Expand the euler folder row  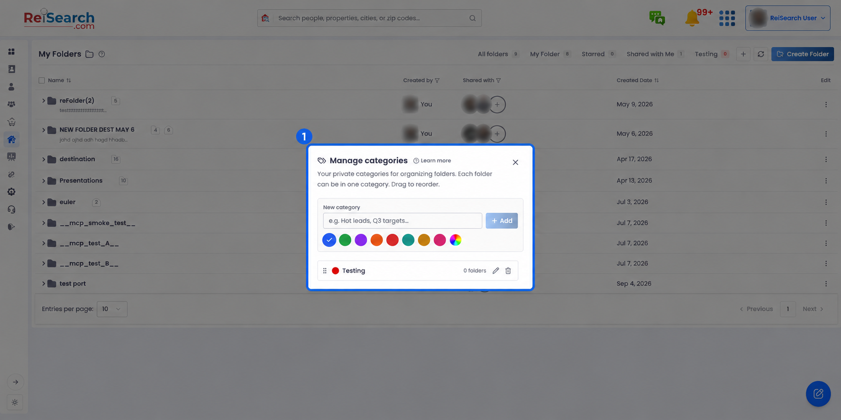(43, 202)
